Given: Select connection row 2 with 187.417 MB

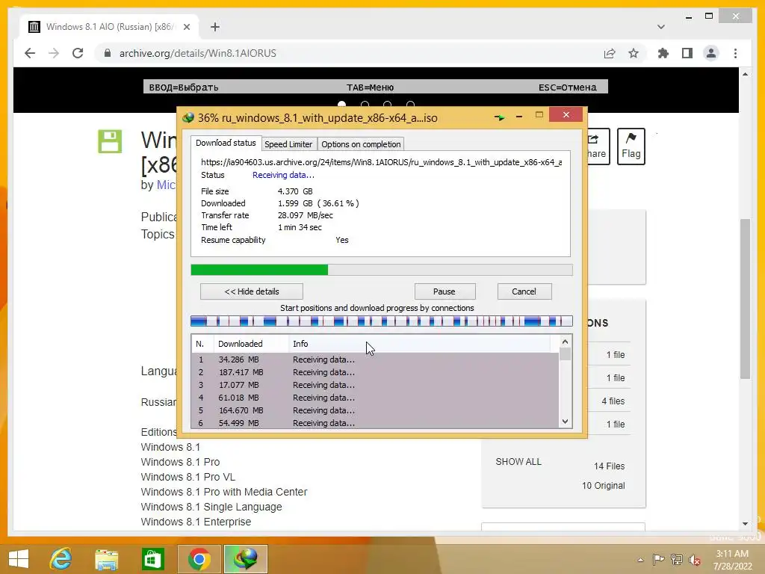Looking at the screenshot, I should 375,372.
